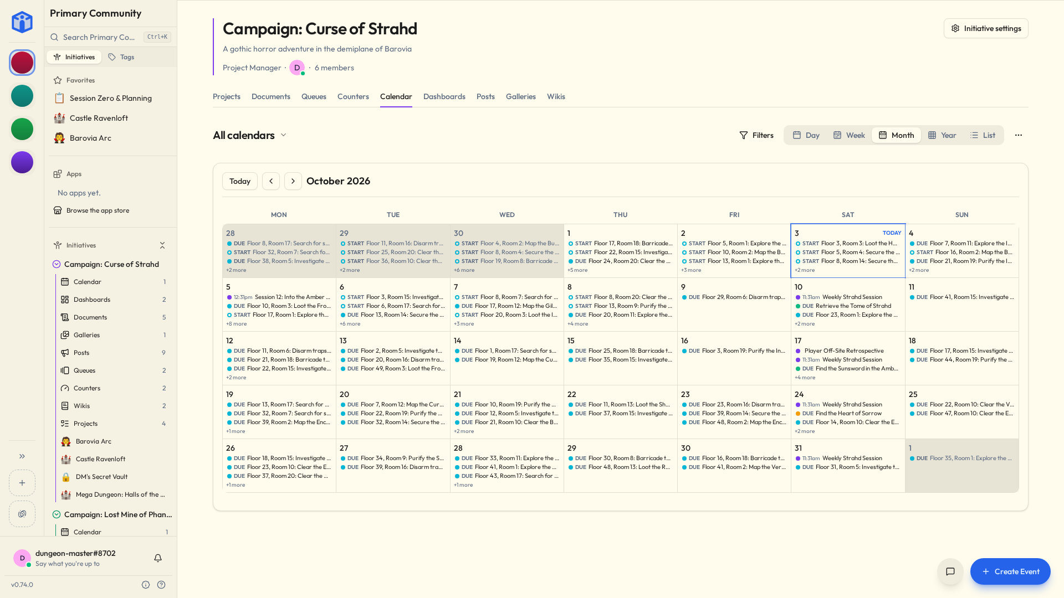Go to next month arrow
The height and width of the screenshot is (598, 1064).
[293, 181]
